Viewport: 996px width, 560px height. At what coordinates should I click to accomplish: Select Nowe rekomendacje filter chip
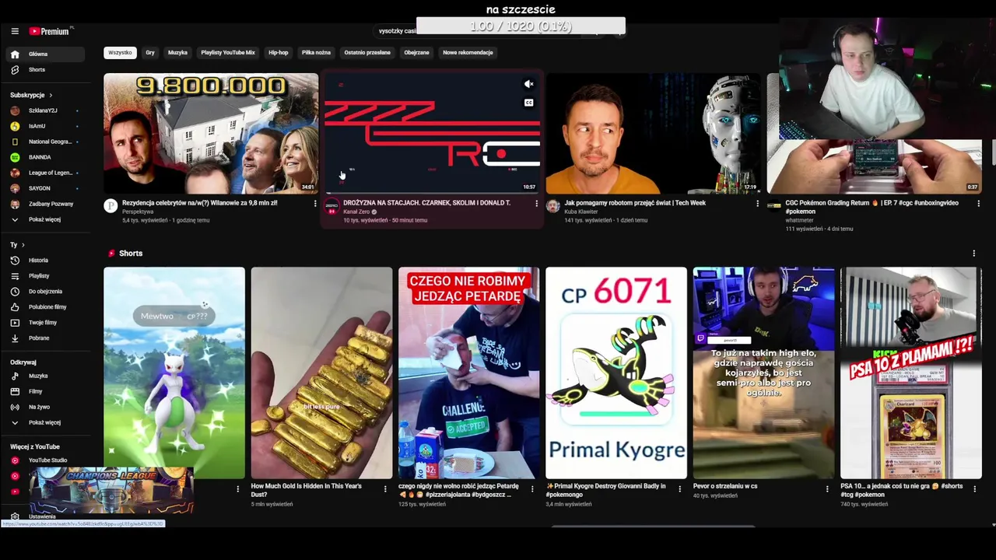pos(468,53)
